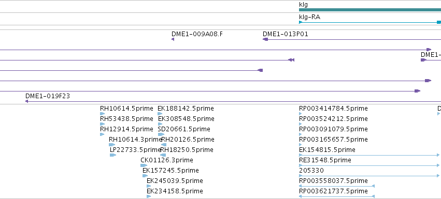Select the CK01126.3prime arrow glyph
Image resolution: width=441 pixels, height=199 pixels.
click(144, 165)
